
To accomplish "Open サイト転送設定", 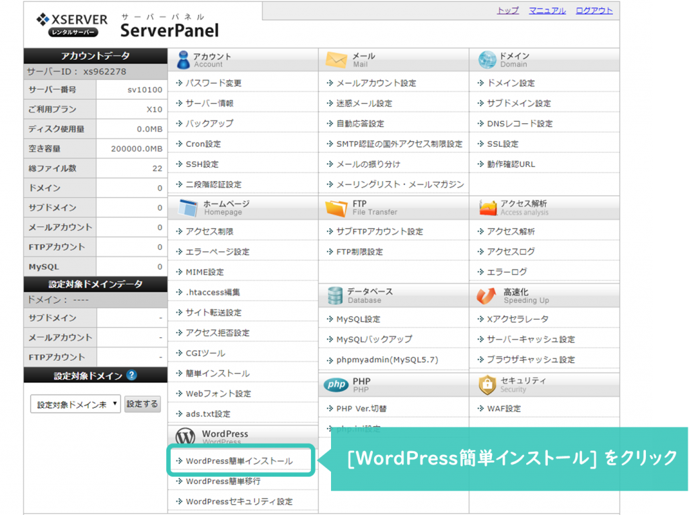I will [x=213, y=312].
